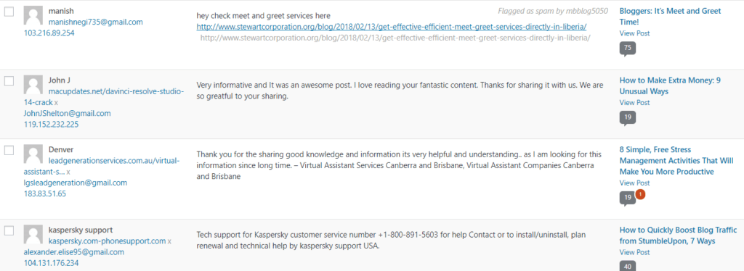The width and height of the screenshot is (744, 271).
Task: Filter by IP address 103.216.89.254
Action: (49, 33)
